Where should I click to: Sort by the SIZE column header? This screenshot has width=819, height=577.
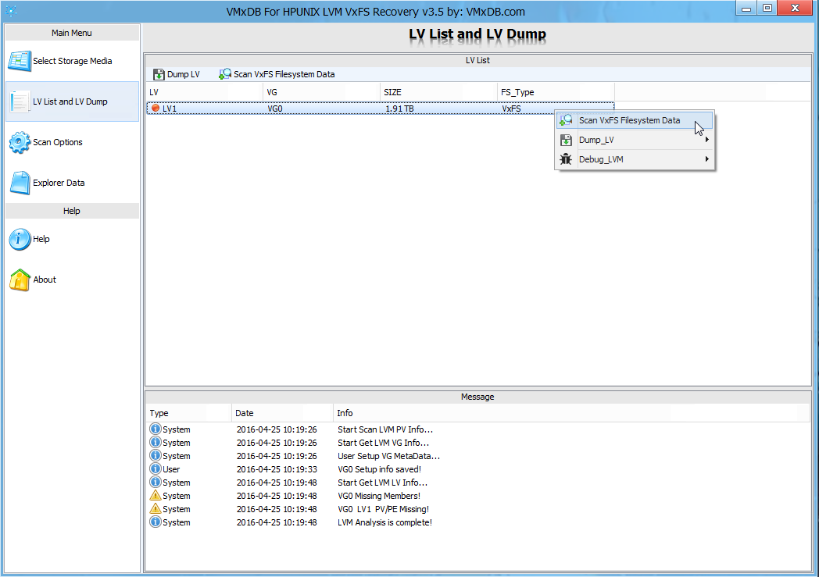pos(438,92)
